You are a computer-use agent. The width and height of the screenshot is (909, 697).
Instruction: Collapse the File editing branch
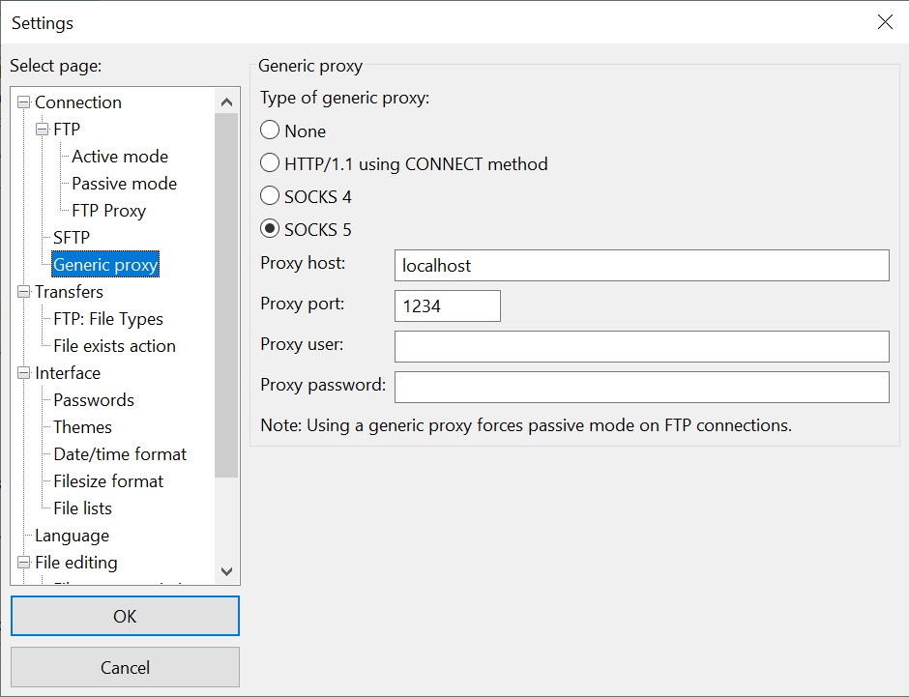tap(22, 562)
